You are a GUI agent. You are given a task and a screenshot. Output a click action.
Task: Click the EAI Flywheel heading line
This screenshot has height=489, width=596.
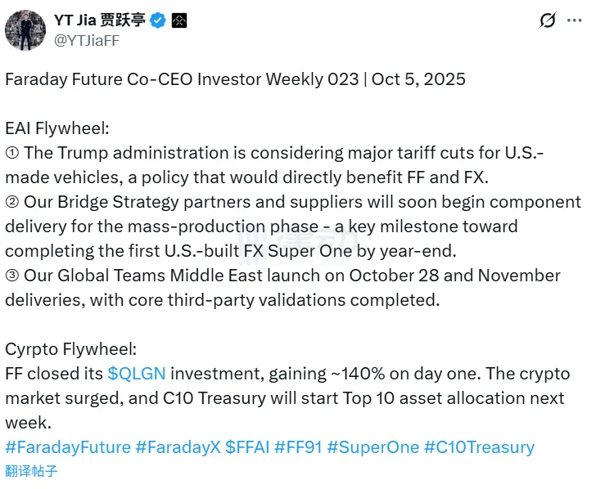58,128
